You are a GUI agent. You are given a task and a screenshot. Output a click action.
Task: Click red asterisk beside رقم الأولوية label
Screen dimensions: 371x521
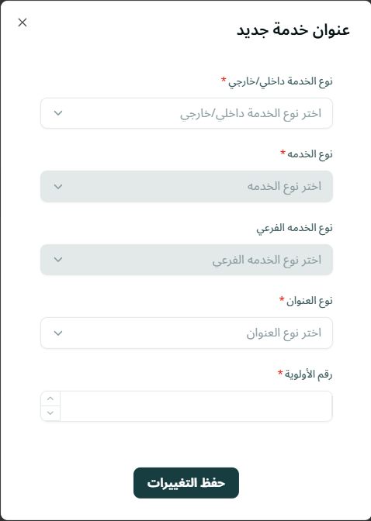tap(280, 372)
